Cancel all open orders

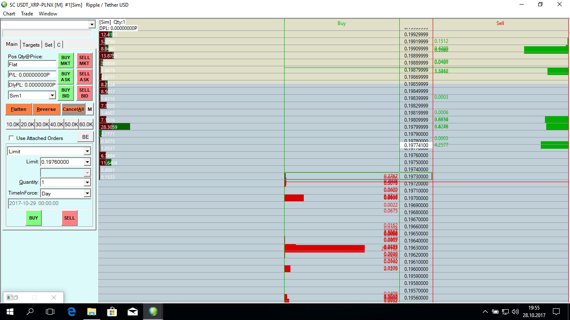click(73, 109)
